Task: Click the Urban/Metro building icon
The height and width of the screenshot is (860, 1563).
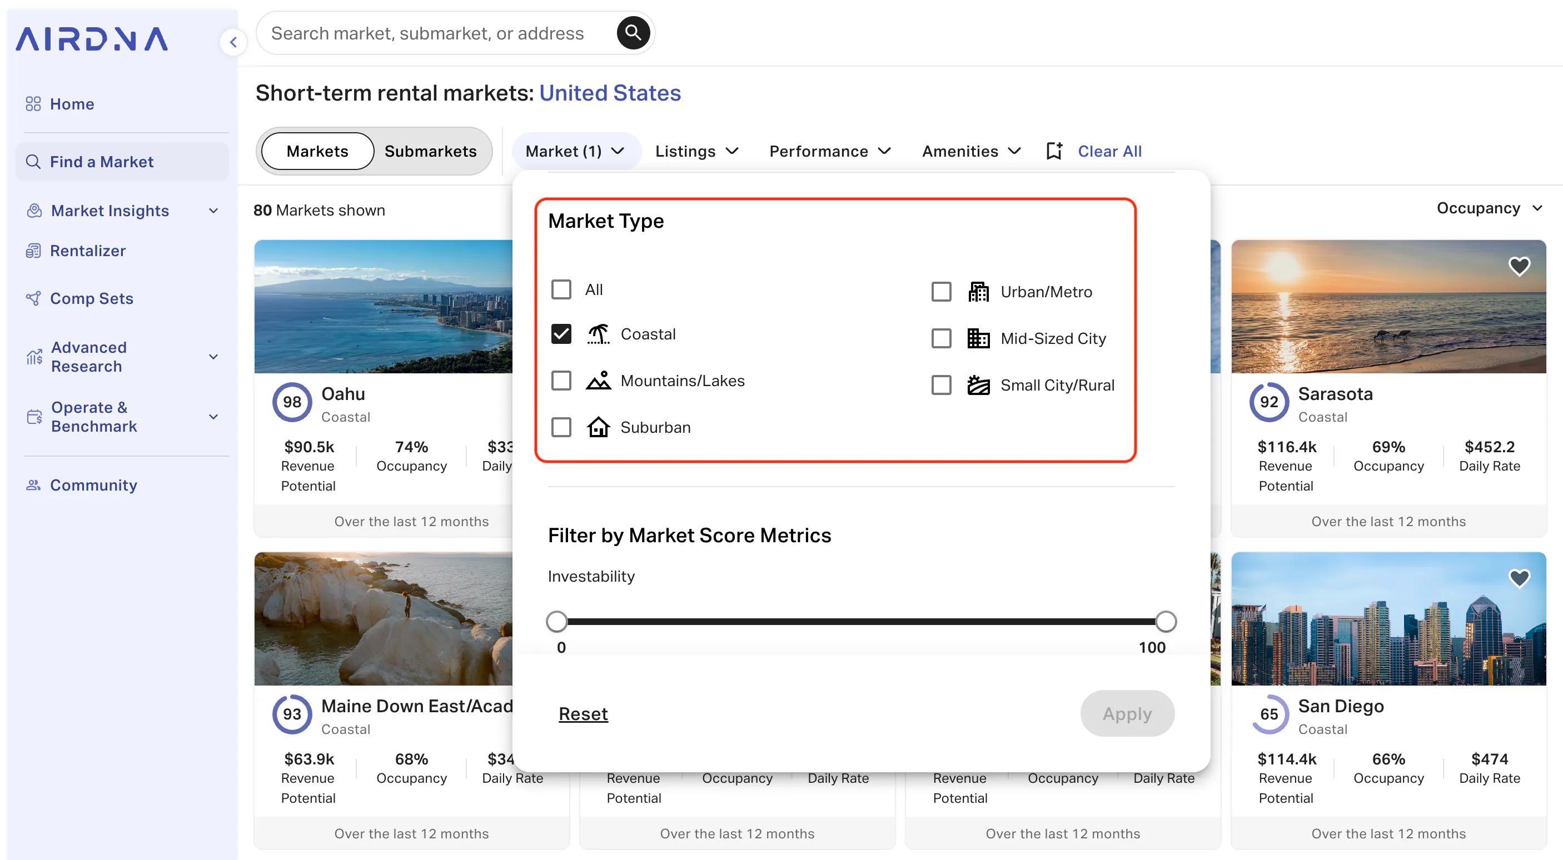Action: click(x=978, y=292)
